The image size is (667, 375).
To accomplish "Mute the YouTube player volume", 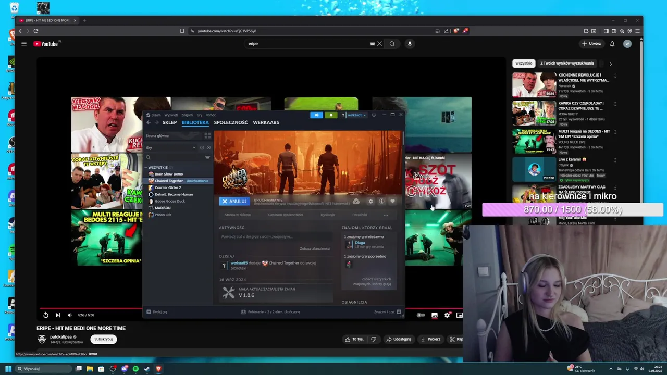I will [70, 315].
